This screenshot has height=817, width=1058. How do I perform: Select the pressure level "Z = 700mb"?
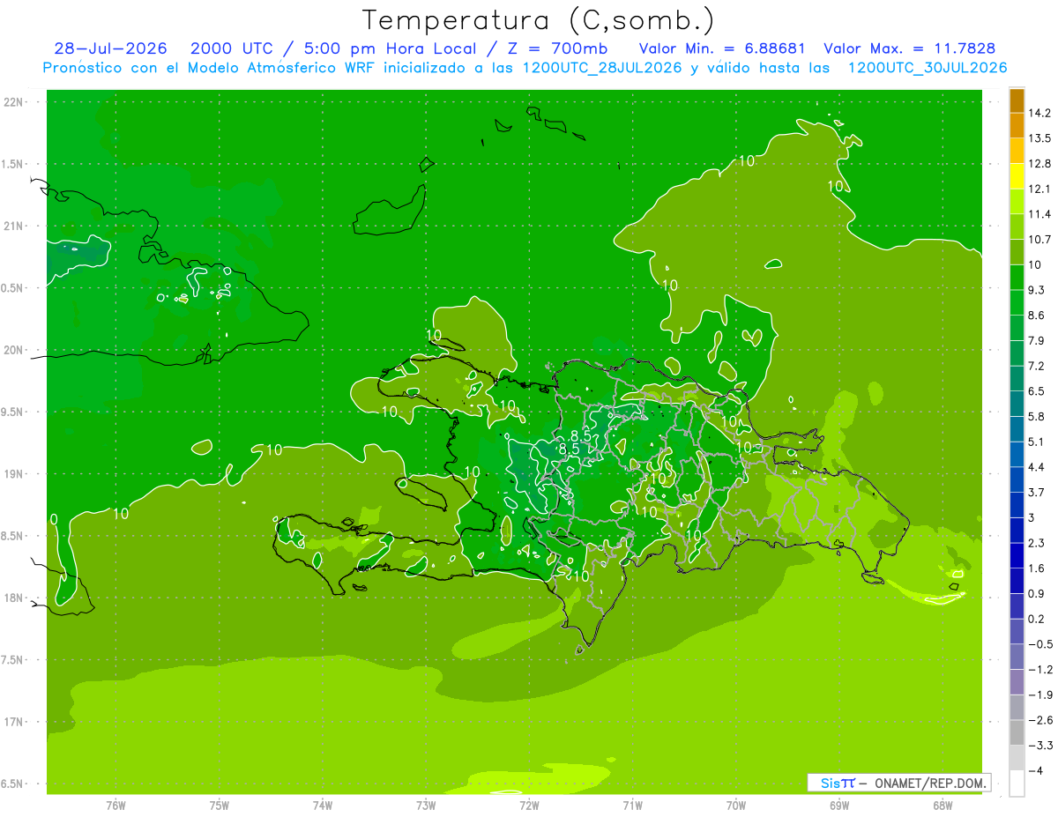(x=558, y=48)
